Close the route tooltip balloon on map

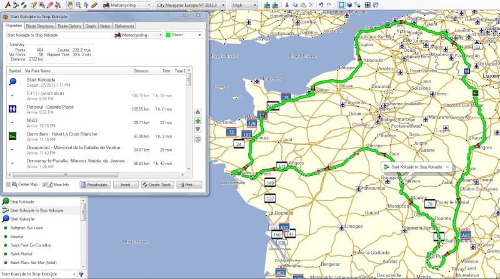coord(447,167)
